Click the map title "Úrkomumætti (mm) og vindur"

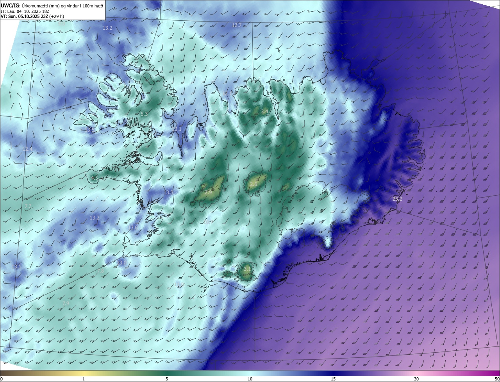[x=50, y=5]
